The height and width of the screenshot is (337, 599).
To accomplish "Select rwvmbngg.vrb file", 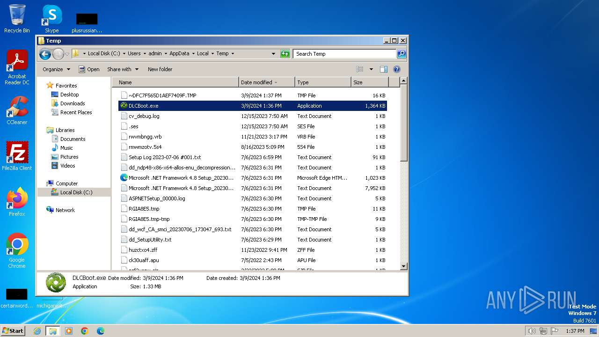I will (x=253, y=137).
